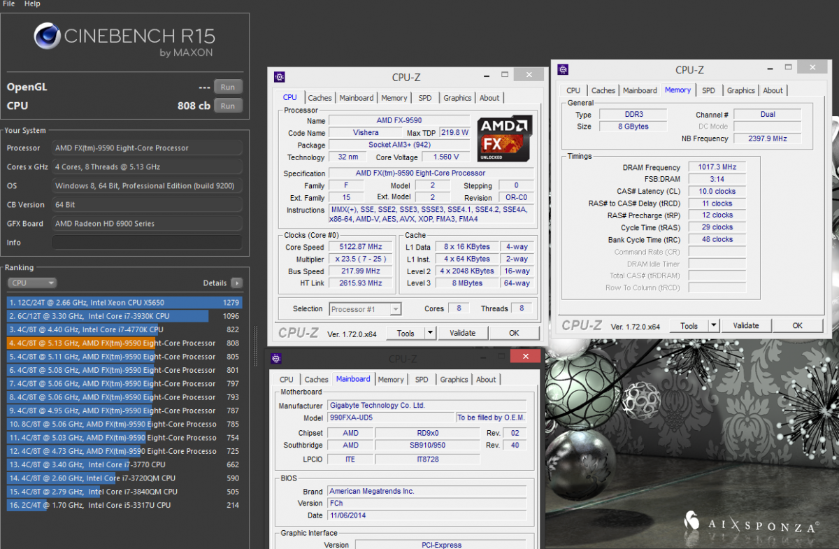Run the OpenGL benchmark
Viewport: 839px width, 549px height.
228,87
